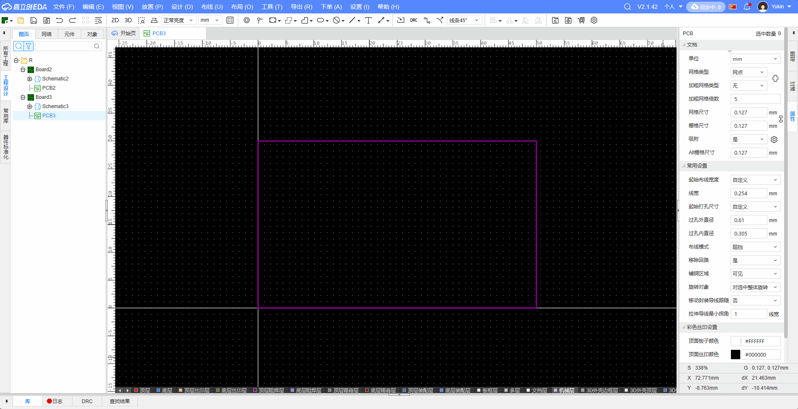
Task: Toggle the grid dots display icon
Action: [230, 20]
